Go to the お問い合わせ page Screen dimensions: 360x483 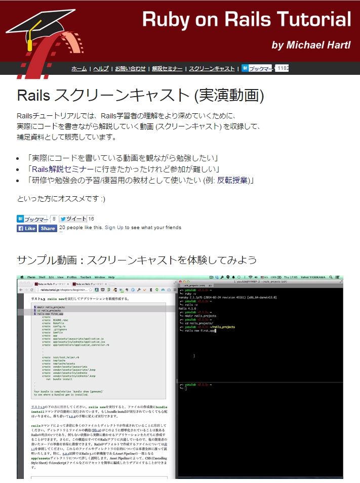[x=130, y=68]
